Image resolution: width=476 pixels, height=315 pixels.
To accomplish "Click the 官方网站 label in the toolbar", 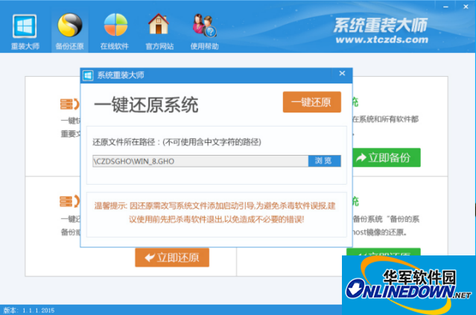I will click(159, 46).
